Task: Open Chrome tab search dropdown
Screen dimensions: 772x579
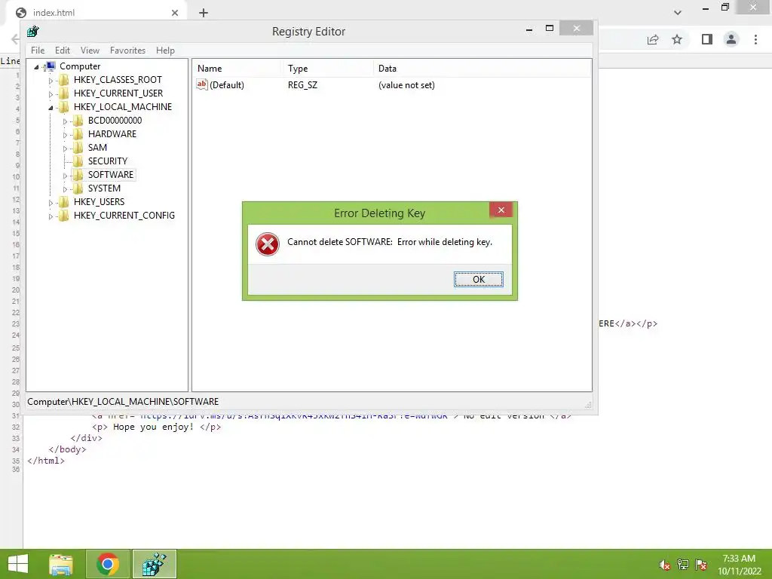Action: (678, 13)
